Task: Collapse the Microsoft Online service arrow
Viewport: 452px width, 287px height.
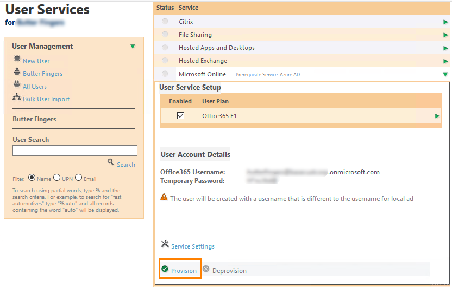Action: click(445, 75)
